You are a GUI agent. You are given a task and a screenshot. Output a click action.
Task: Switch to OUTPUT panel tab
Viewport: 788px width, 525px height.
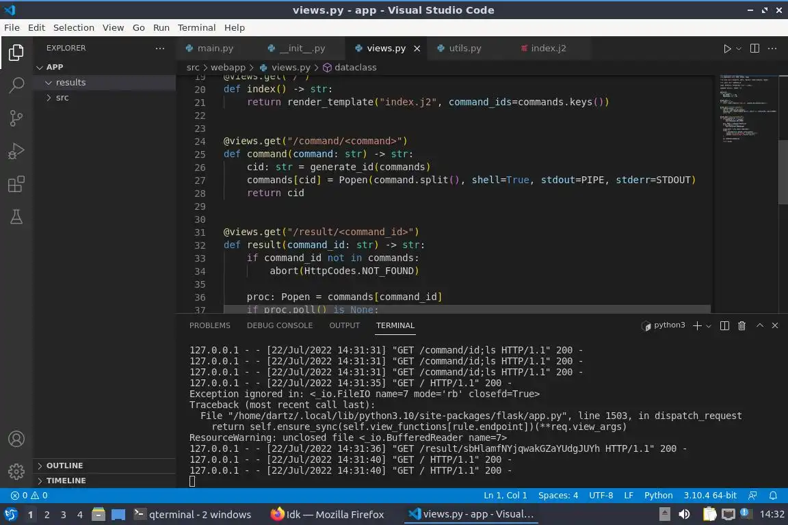click(x=344, y=325)
